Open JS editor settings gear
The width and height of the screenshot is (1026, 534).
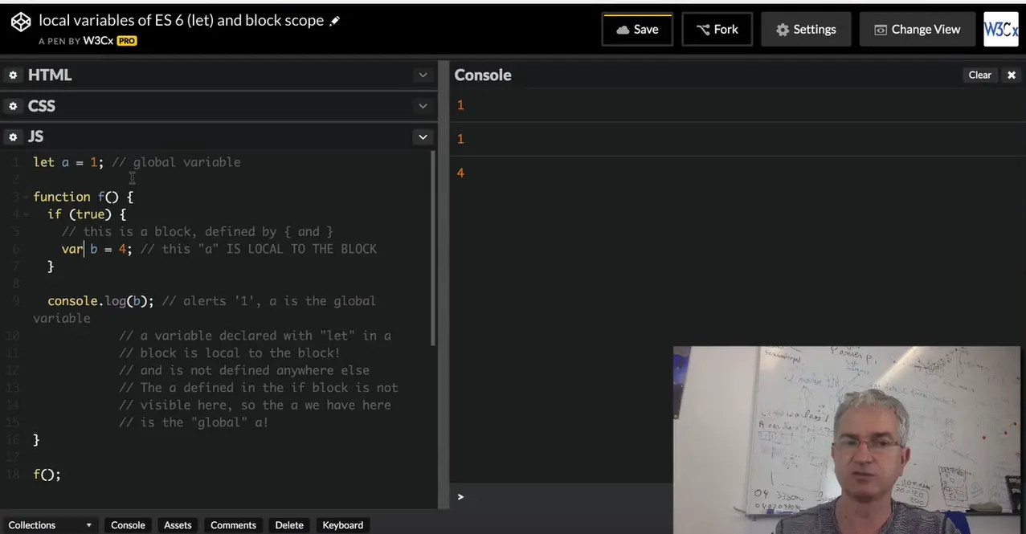tap(13, 137)
